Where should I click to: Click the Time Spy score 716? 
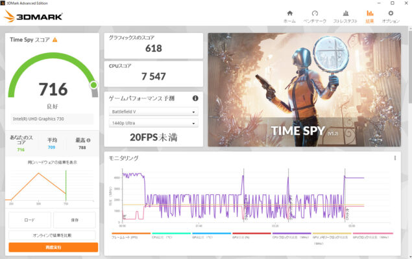tap(53, 89)
